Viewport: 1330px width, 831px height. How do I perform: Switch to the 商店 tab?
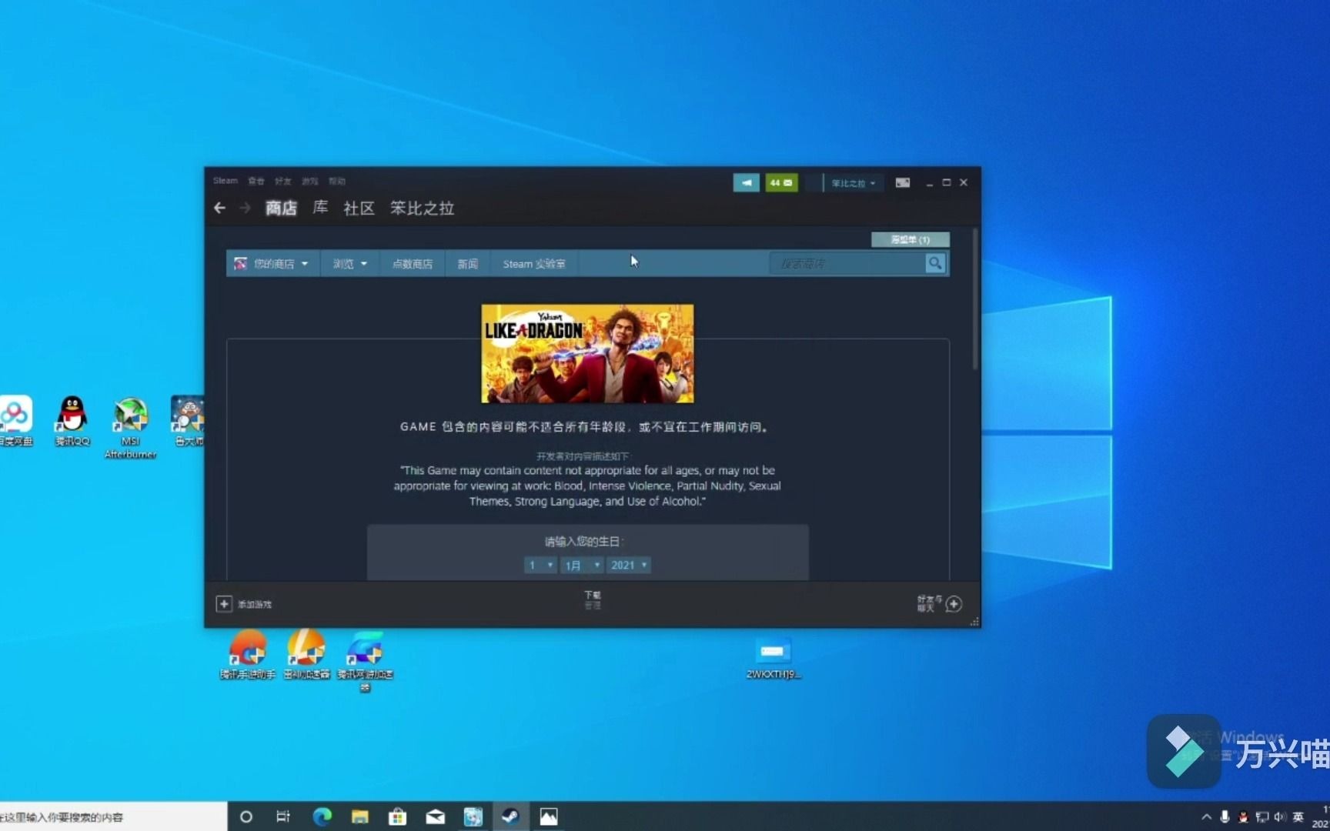point(281,208)
